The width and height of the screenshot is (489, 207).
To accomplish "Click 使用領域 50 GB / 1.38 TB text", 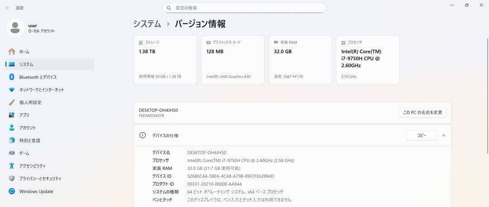I will [160, 76].
